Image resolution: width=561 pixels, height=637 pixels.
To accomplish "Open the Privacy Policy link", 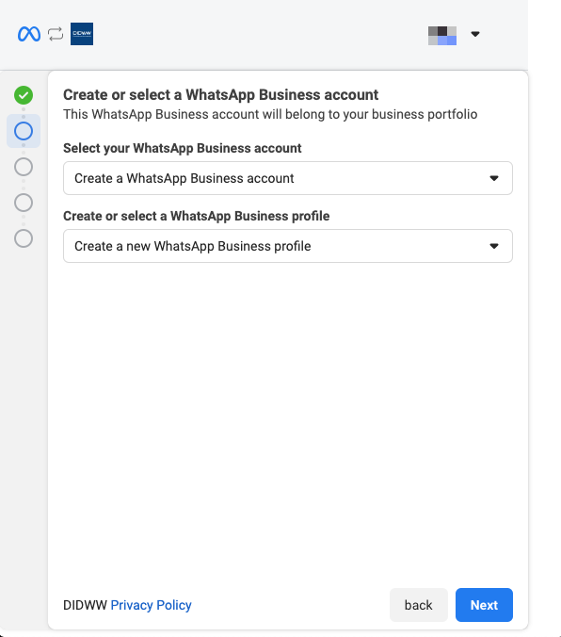I will pos(151,605).
